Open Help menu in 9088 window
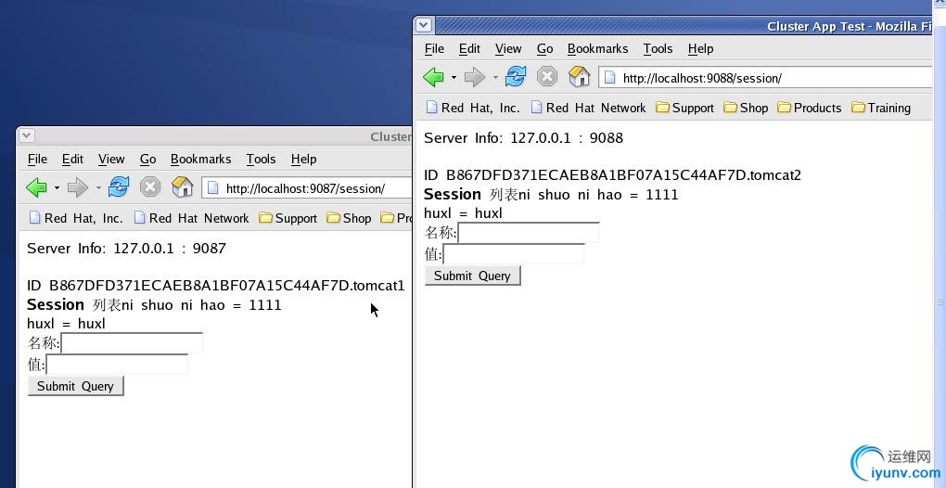This screenshot has height=488, width=946. pos(700,49)
